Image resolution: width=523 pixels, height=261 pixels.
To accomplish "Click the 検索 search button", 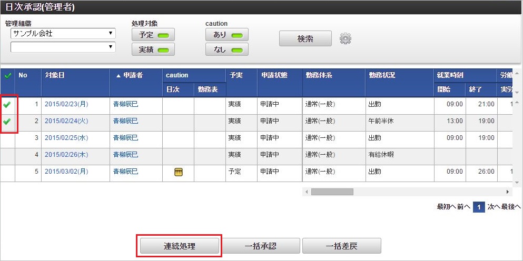I will tap(305, 38).
